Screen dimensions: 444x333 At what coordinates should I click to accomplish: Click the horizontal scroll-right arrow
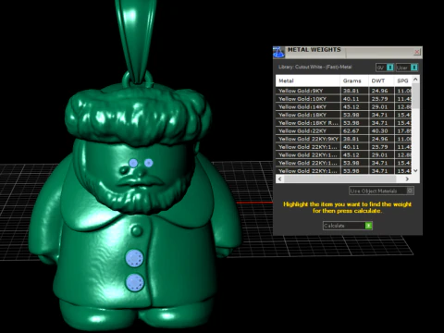407,179
